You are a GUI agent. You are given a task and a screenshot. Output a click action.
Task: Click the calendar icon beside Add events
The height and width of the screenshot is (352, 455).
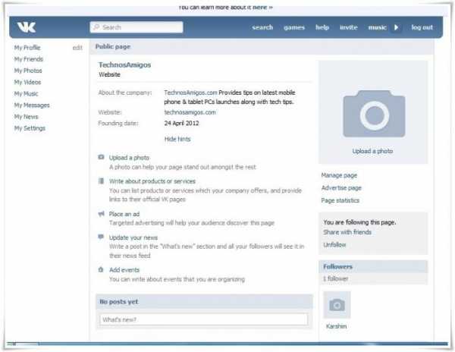point(102,269)
